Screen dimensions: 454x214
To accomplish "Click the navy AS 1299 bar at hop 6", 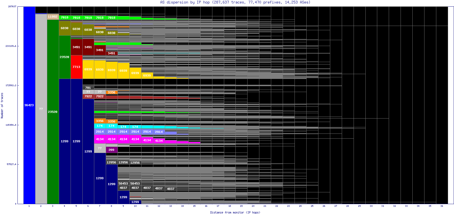I will tap(88, 151).
